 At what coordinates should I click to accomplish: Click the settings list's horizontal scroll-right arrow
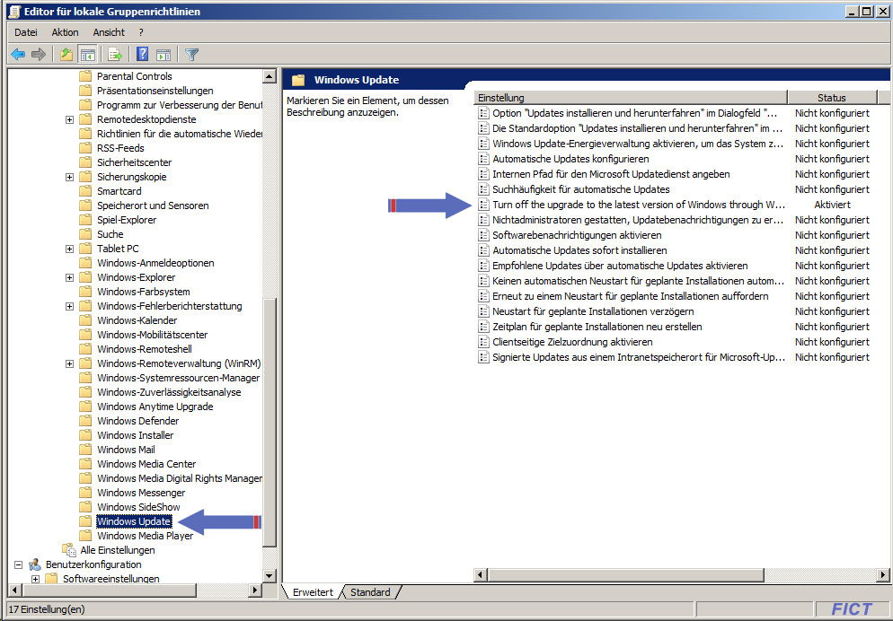click(883, 575)
